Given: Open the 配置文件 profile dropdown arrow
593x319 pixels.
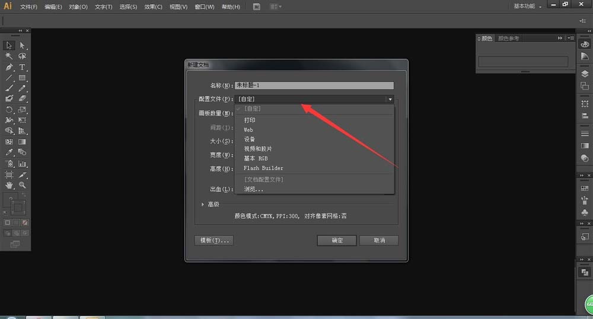Looking at the screenshot, I should [x=390, y=100].
